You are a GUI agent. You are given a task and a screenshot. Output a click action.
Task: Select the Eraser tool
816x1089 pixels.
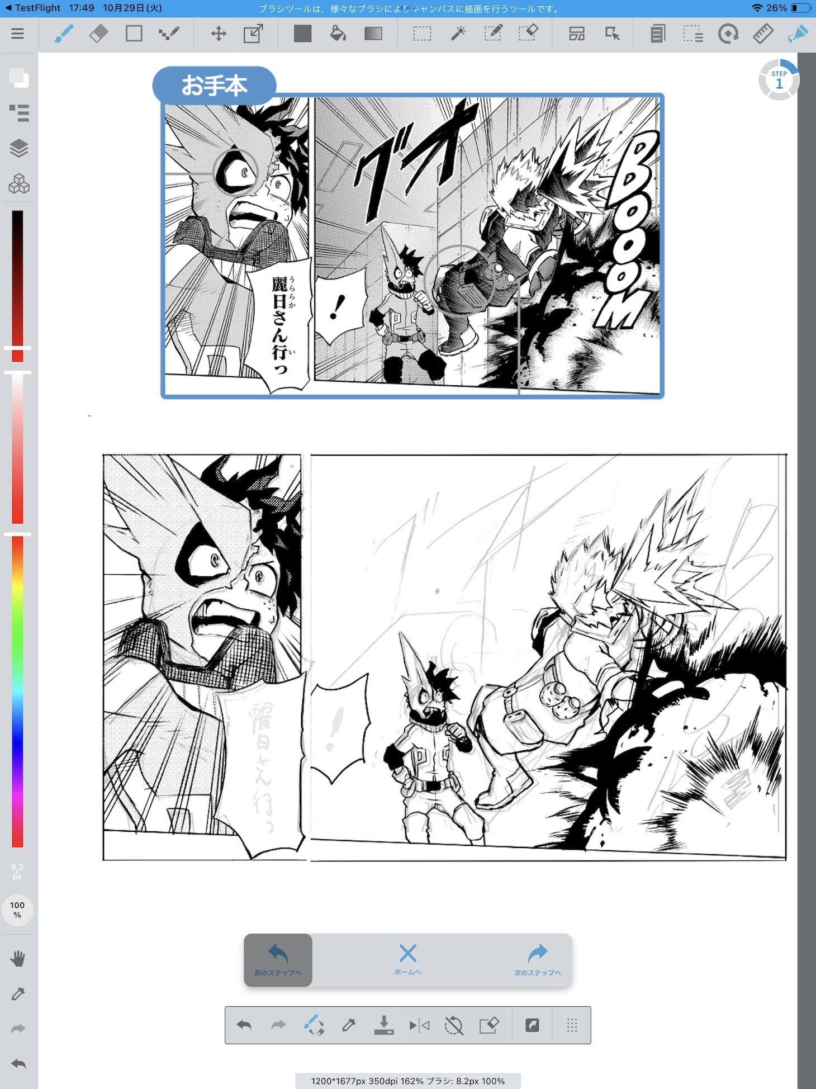[x=99, y=34]
